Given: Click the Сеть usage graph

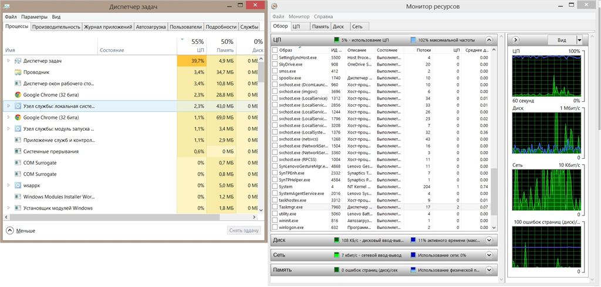Looking at the screenshot, I should point(546,191).
